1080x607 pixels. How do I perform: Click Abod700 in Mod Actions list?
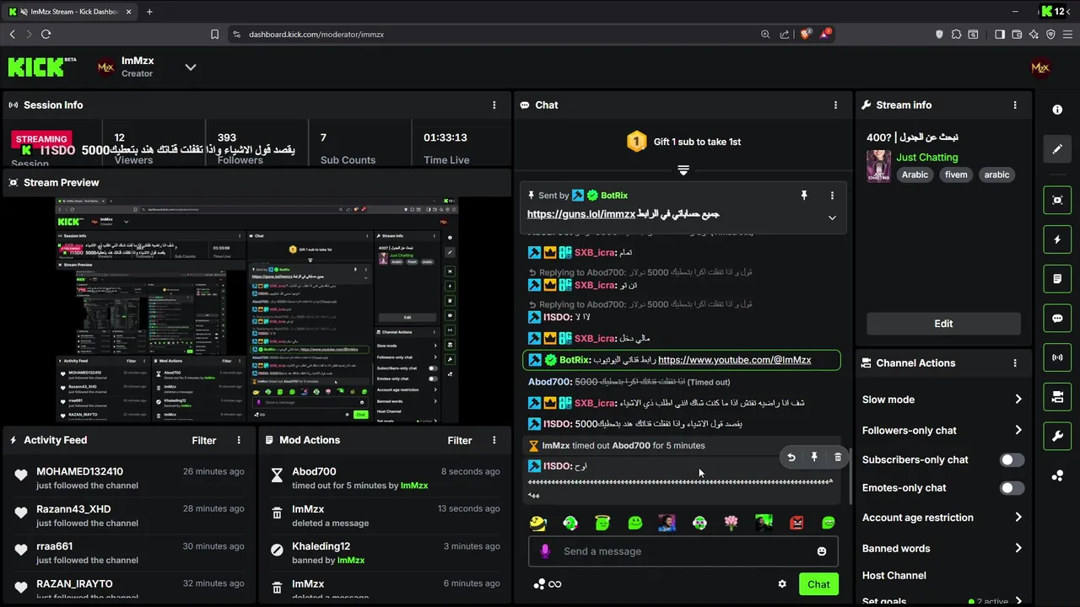point(314,472)
